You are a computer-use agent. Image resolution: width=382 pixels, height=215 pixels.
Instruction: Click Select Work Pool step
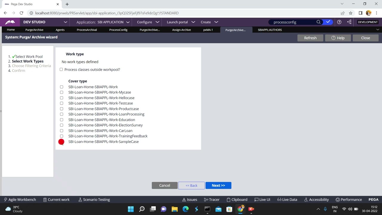point(29,56)
